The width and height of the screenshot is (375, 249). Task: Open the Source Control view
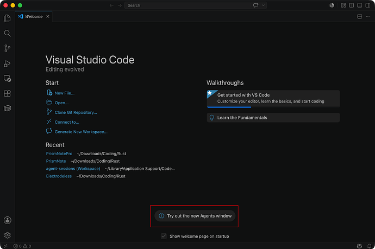(x=8, y=48)
